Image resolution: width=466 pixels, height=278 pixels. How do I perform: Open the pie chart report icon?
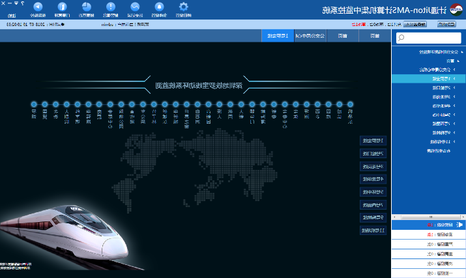[86, 7]
